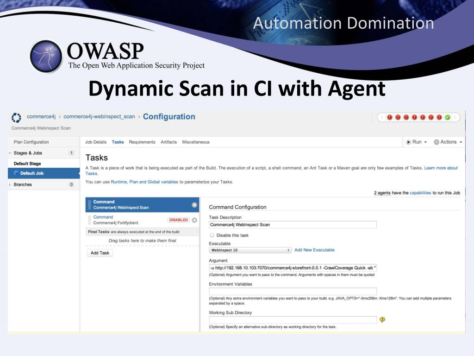This screenshot has height=356, width=474.
Task: Click the Bamboo plan logo icon
Action: point(16,117)
